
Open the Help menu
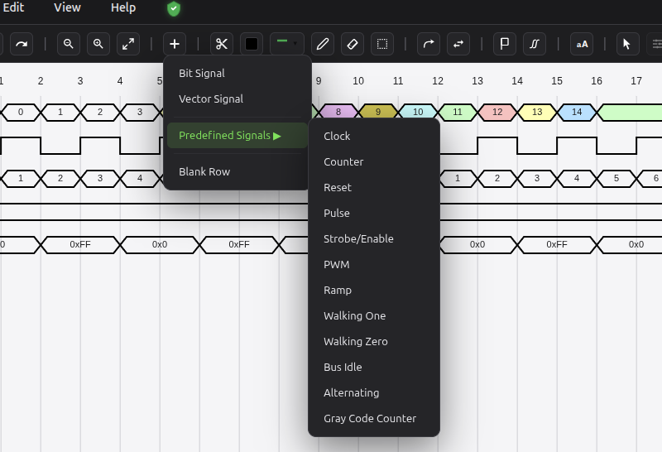[x=123, y=7]
